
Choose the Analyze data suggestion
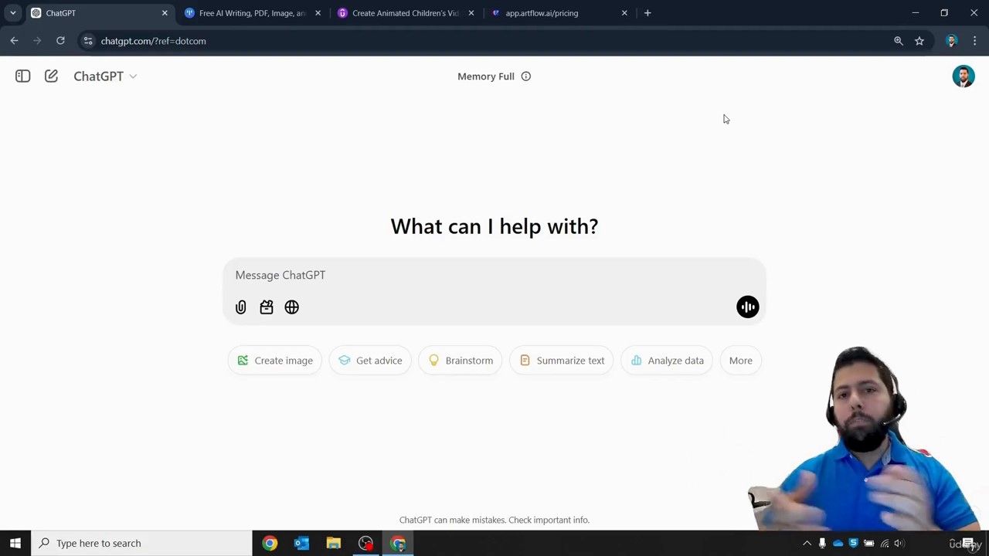pos(667,361)
